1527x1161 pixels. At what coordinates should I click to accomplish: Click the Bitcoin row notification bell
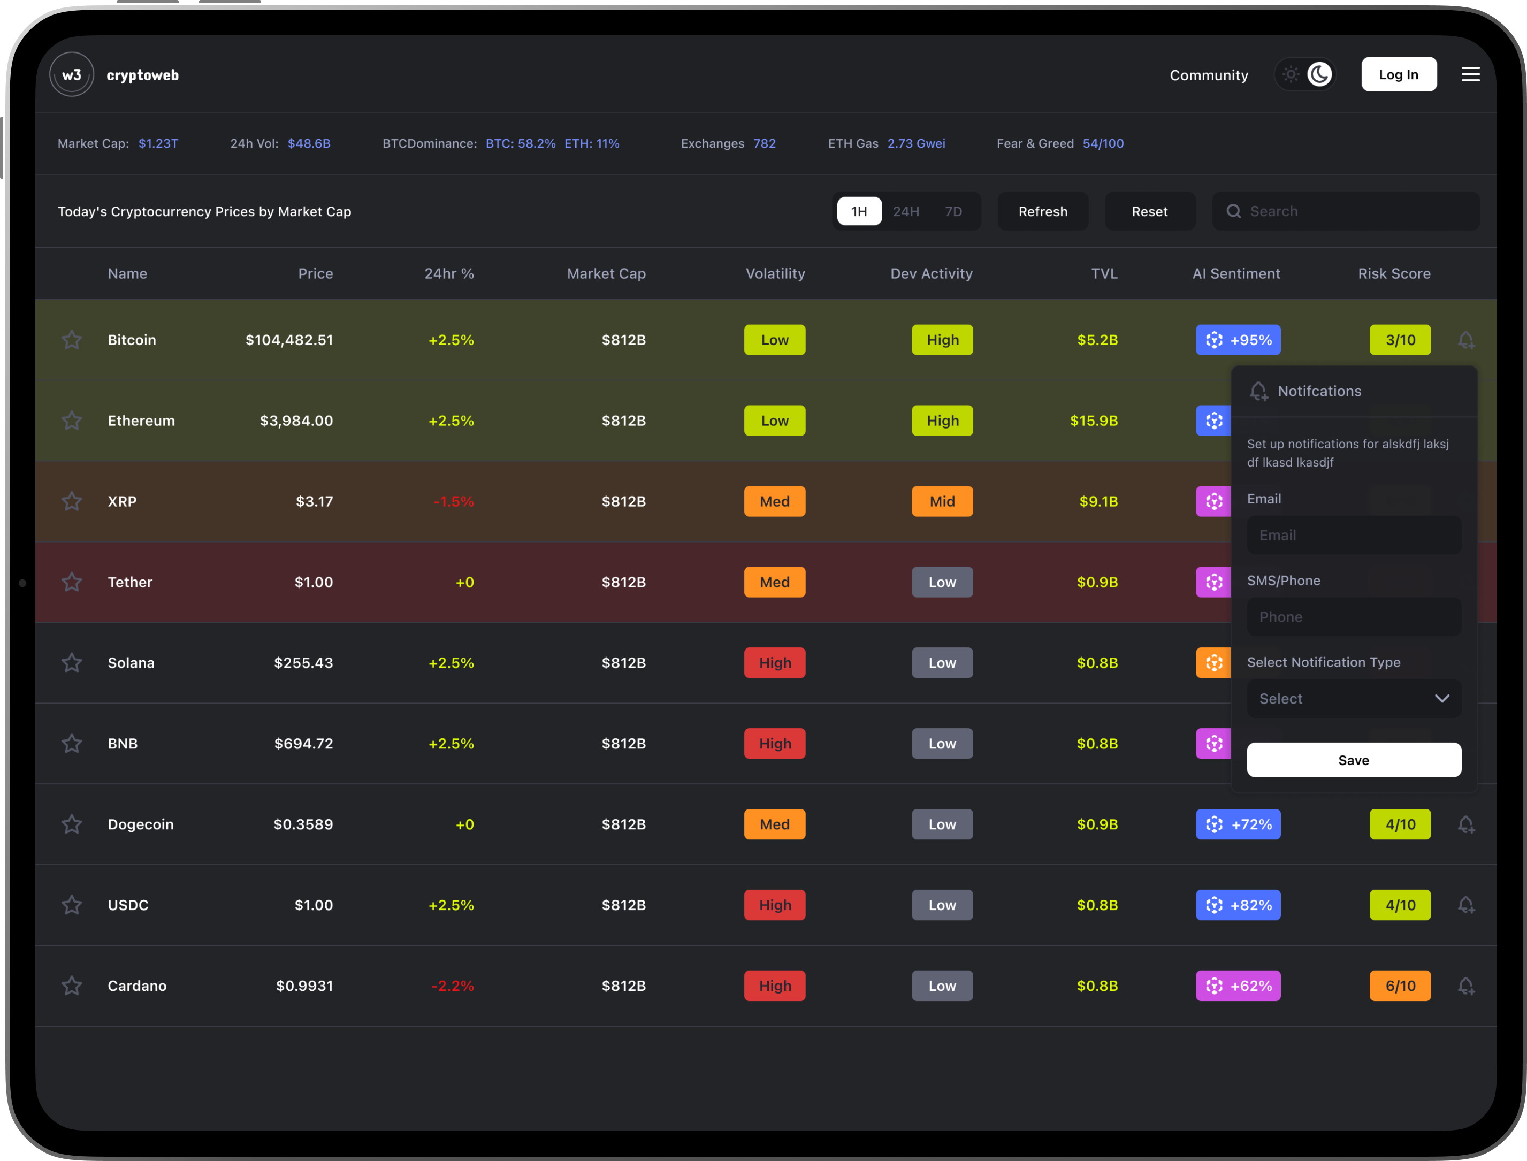coord(1465,340)
